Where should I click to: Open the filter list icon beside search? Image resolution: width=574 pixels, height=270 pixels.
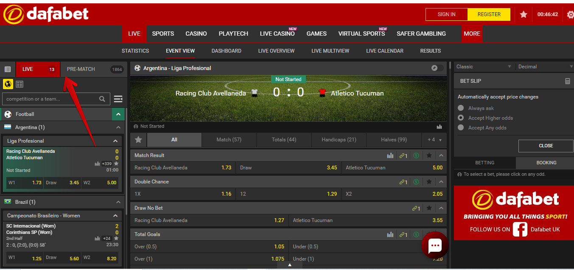[118, 99]
